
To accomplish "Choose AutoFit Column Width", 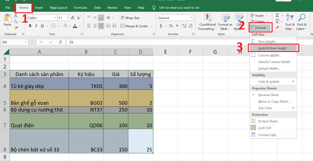I will click(273, 62).
